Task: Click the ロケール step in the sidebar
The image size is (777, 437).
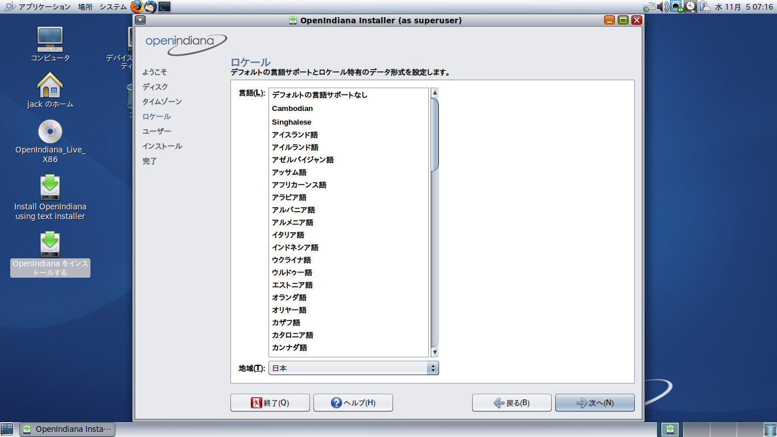Action: (156, 117)
